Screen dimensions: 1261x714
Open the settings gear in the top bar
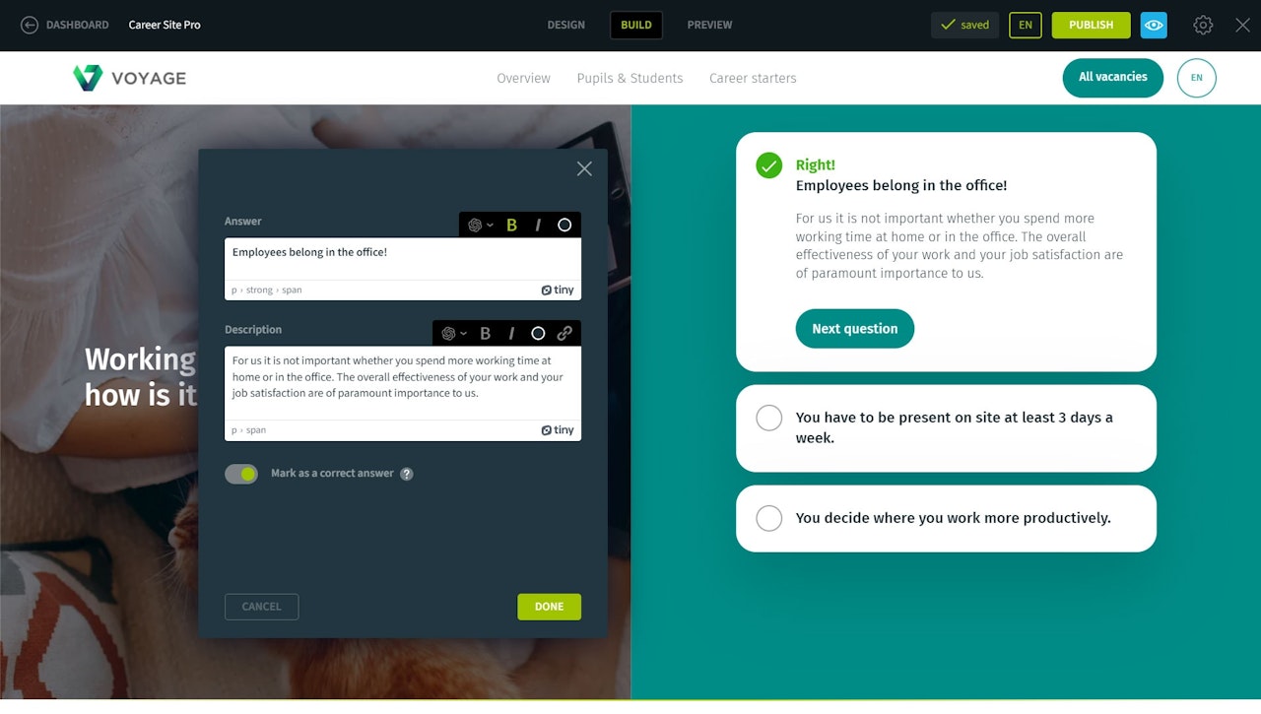(x=1203, y=26)
